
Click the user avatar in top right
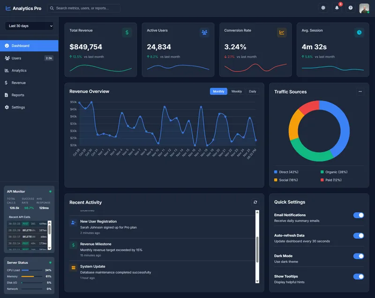(365, 8)
